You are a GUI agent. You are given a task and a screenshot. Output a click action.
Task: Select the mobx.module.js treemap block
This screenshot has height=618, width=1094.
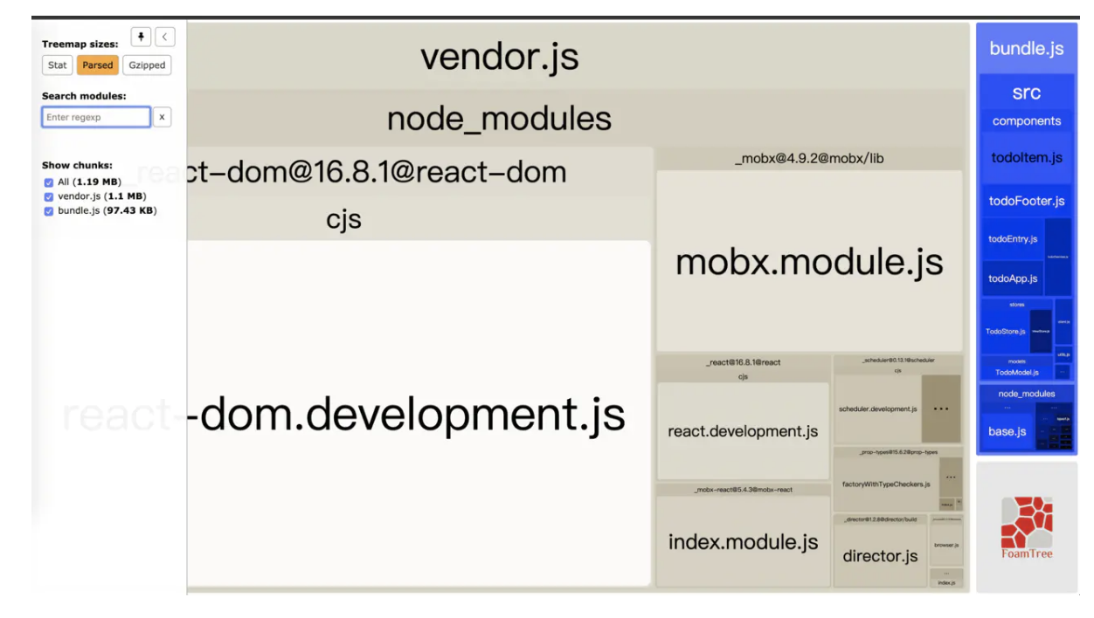[809, 262]
